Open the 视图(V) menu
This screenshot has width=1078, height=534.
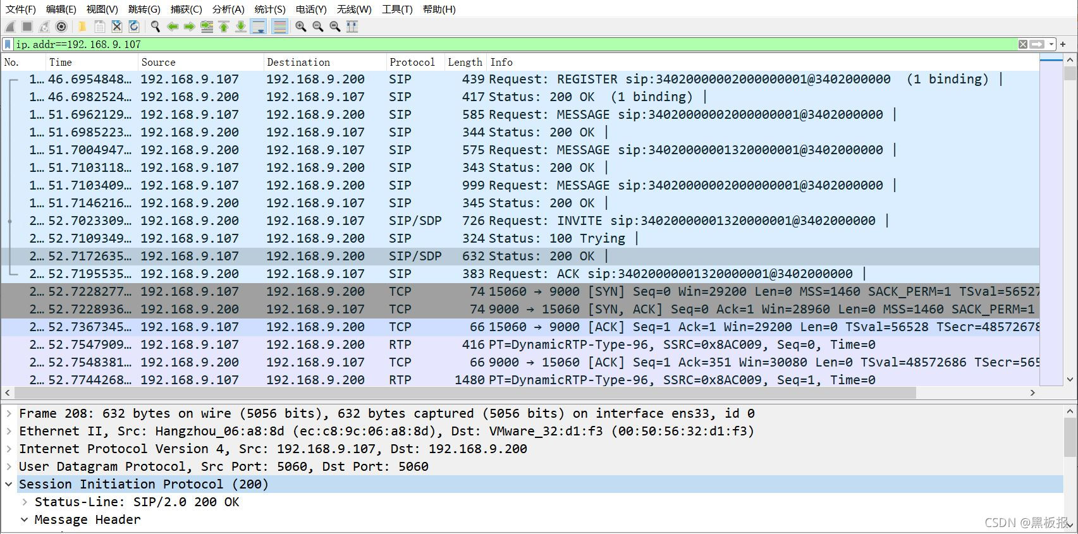pyautogui.click(x=102, y=9)
